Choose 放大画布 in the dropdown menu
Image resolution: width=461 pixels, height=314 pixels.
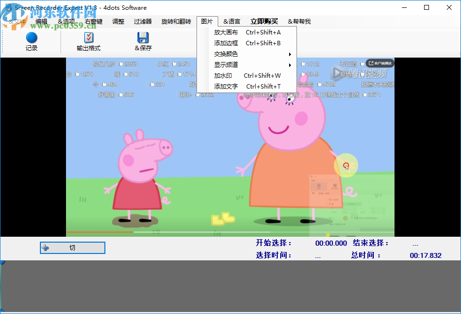coord(225,31)
